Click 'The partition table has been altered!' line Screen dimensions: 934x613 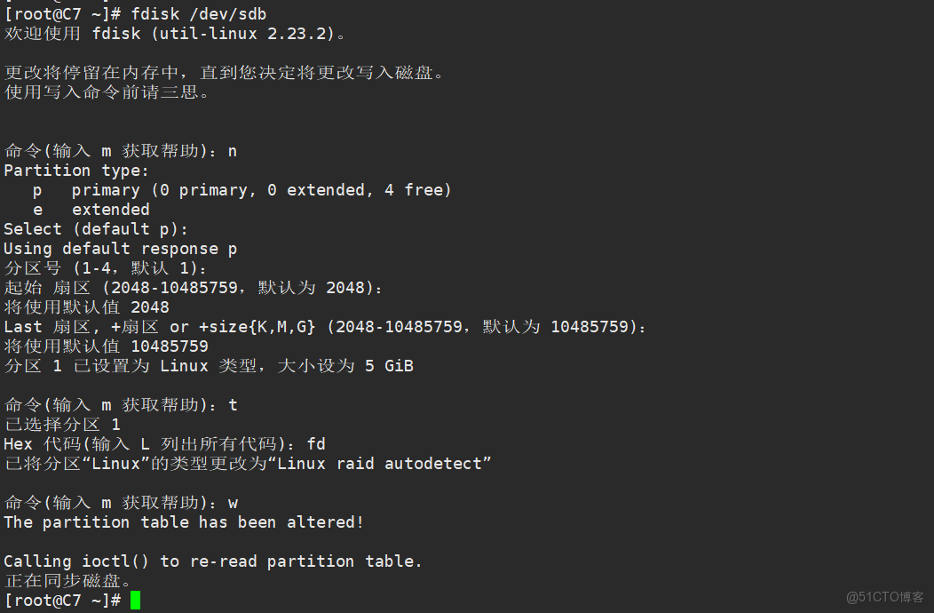pyautogui.click(x=184, y=522)
